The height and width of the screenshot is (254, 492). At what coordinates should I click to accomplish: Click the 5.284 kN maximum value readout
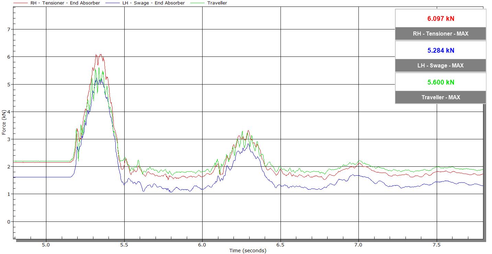tap(440, 51)
